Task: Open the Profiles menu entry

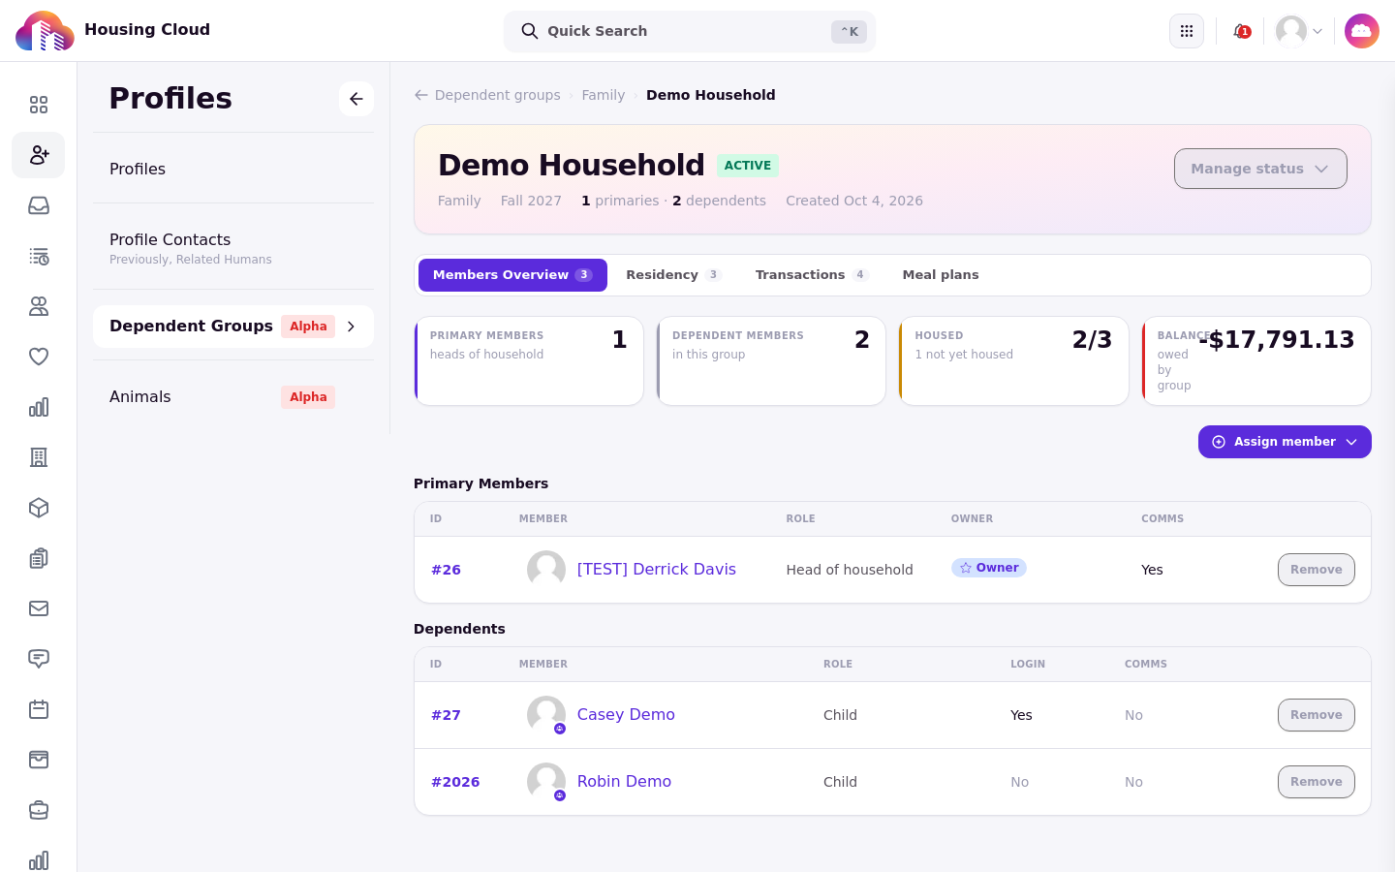Action: [233, 170]
